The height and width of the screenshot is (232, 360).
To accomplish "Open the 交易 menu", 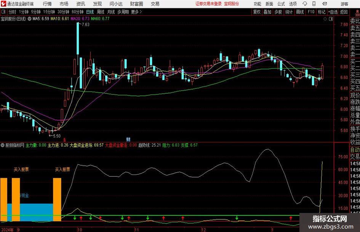I will click(x=155, y=4).
